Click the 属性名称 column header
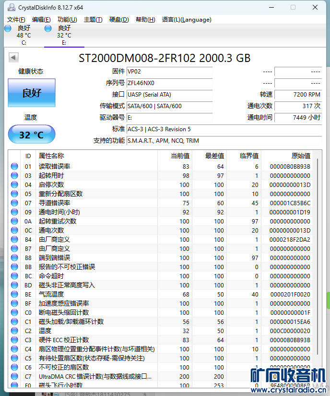 point(96,156)
